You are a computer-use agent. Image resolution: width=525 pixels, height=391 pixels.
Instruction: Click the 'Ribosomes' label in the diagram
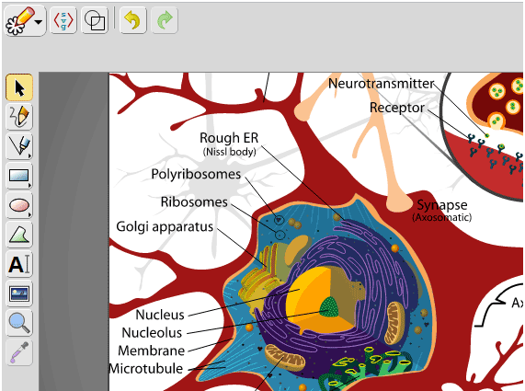pyautogui.click(x=194, y=202)
